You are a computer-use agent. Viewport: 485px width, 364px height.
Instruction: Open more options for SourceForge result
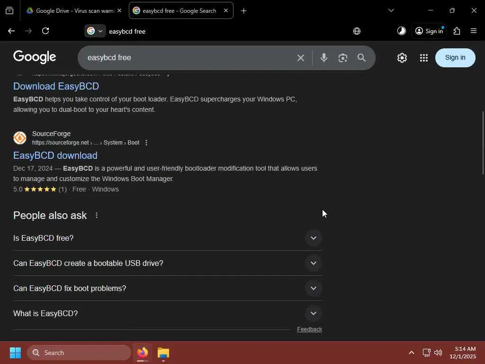point(146,143)
